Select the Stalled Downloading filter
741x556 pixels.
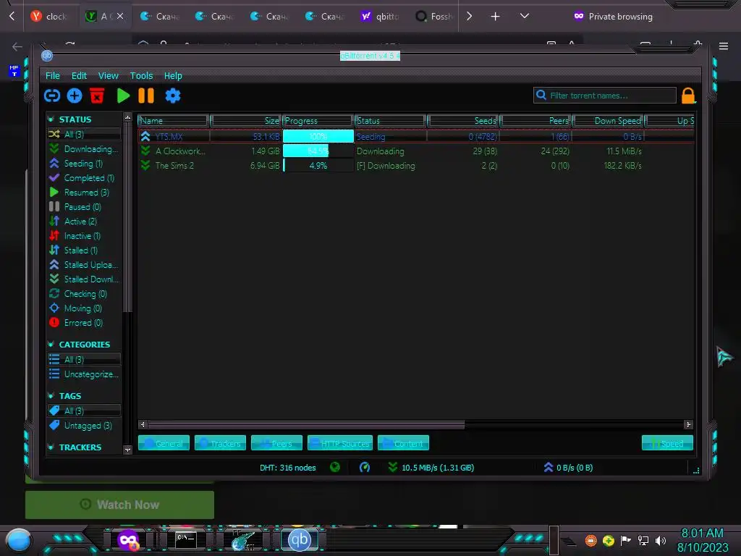tap(84, 279)
